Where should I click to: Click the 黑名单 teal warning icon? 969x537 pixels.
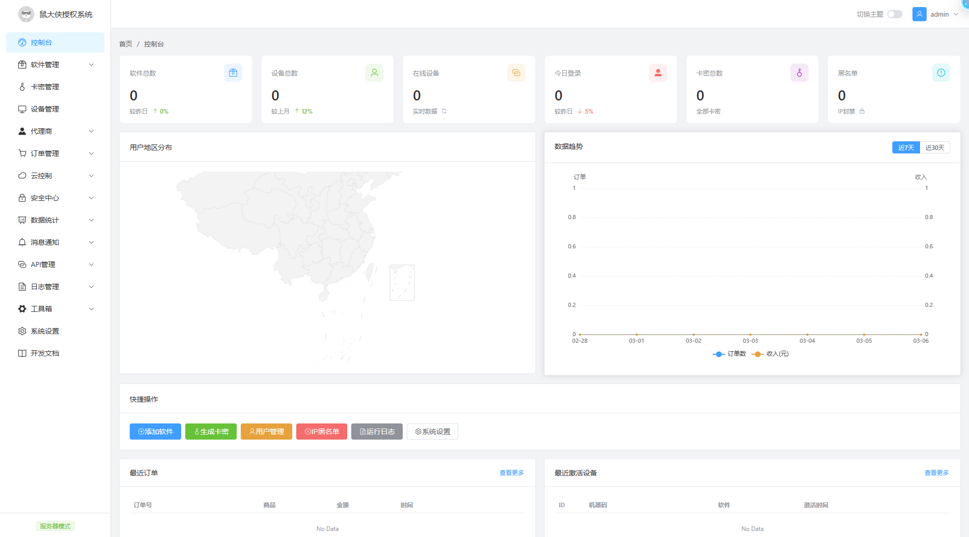[941, 73]
